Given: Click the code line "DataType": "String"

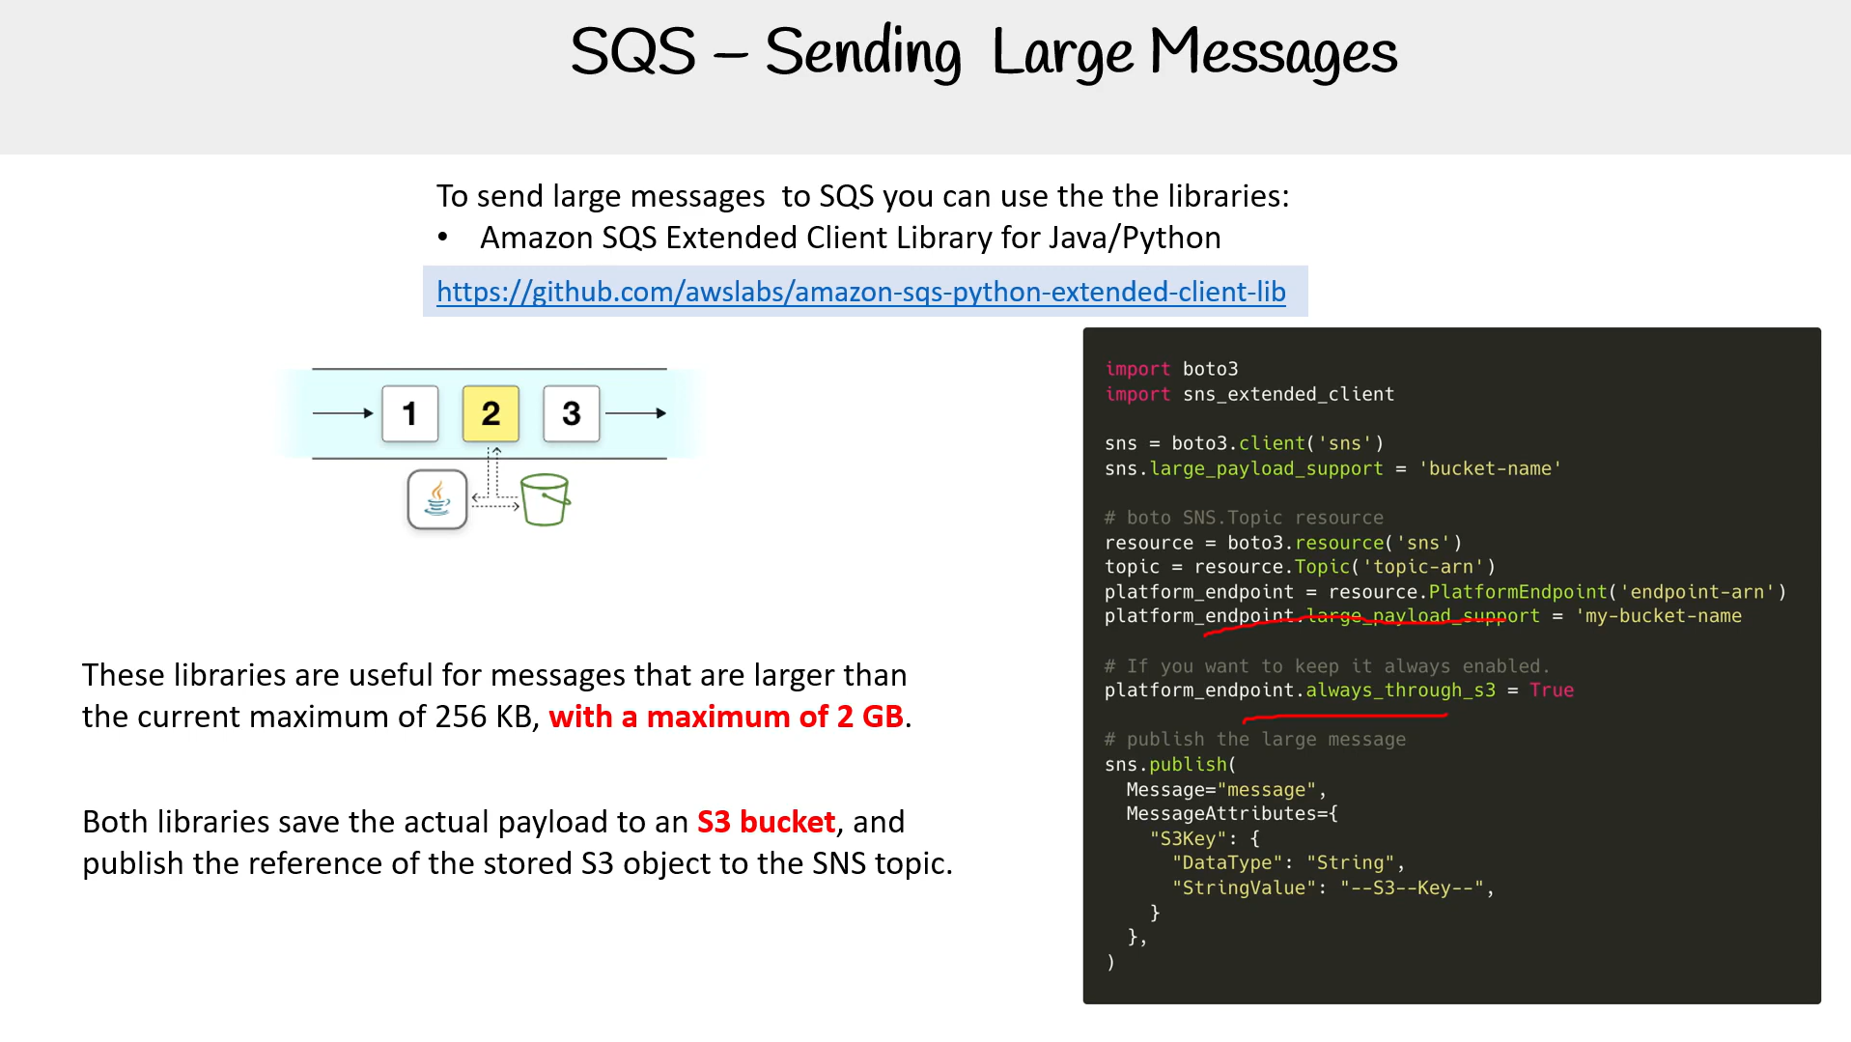Looking at the screenshot, I should [1288, 863].
